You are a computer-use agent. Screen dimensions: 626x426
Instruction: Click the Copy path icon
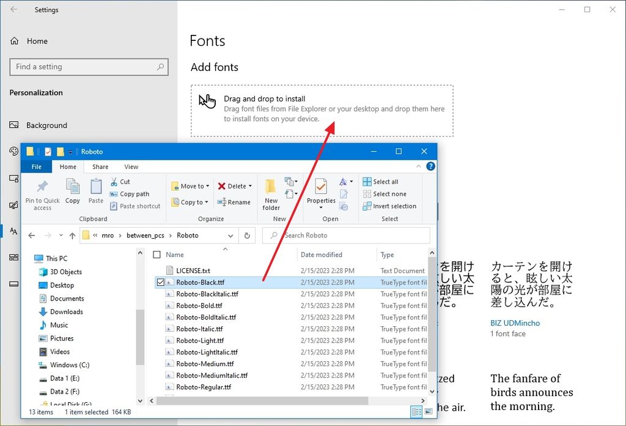(x=131, y=194)
